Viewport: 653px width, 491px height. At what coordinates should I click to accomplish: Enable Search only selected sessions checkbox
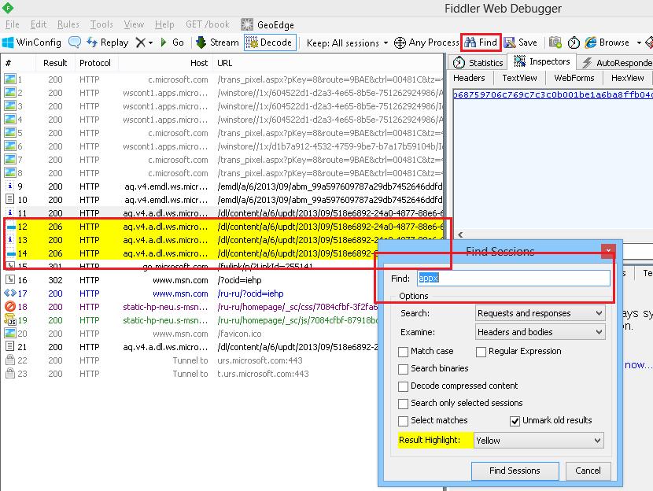pyautogui.click(x=403, y=404)
